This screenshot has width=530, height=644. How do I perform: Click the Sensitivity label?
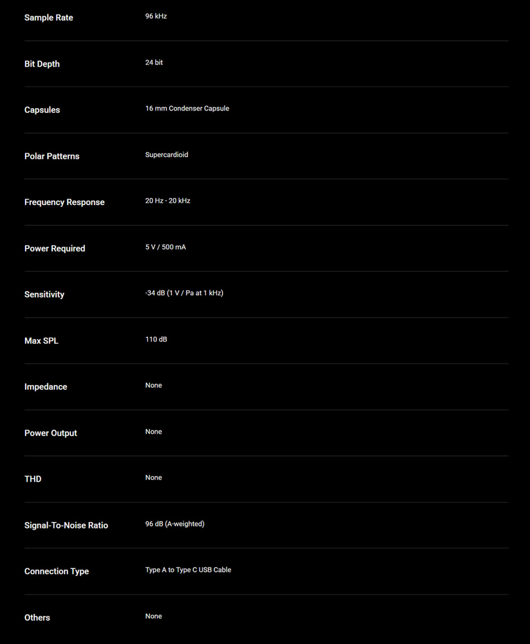point(44,295)
